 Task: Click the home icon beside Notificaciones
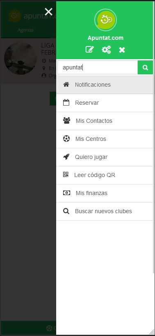pos(66,85)
